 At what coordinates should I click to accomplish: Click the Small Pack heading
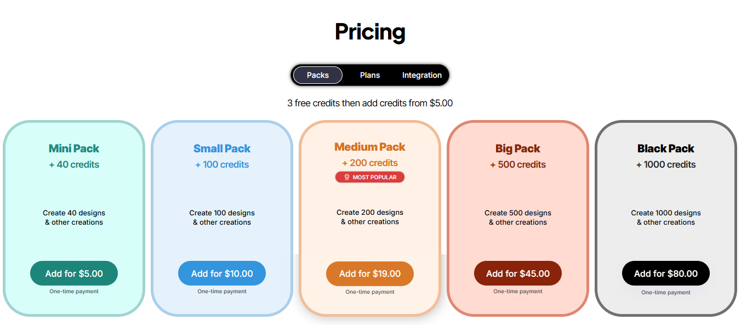click(222, 149)
